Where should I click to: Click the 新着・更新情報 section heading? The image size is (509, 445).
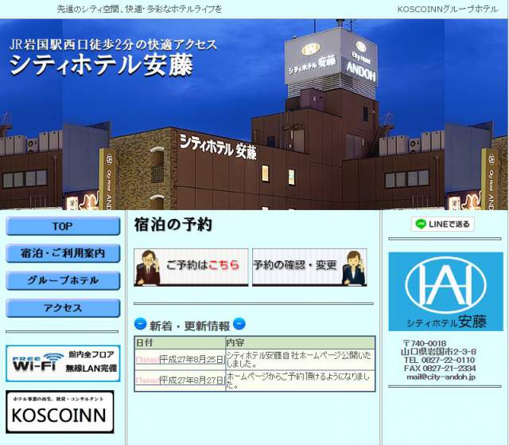(189, 326)
